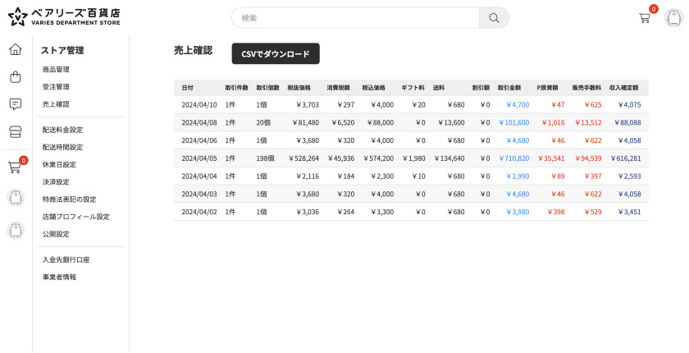Click the search magnifier button
The image size is (689, 353).
coord(494,18)
